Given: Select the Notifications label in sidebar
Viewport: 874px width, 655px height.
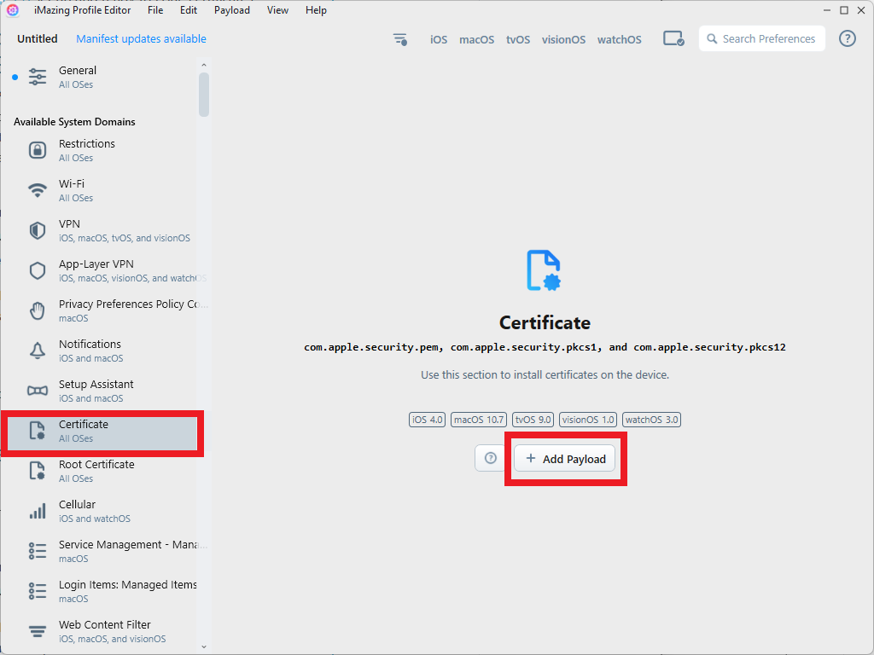Looking at the screenshot, I should point(90,344).
